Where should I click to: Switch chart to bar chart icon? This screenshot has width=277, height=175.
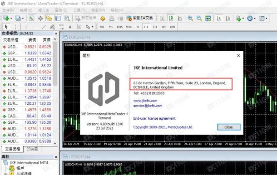162,18
